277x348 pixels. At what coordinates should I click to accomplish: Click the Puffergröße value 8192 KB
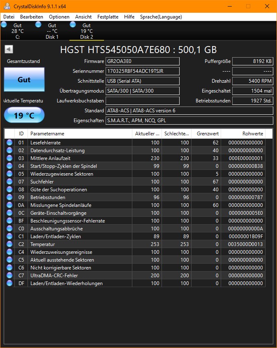click(253, 61)
